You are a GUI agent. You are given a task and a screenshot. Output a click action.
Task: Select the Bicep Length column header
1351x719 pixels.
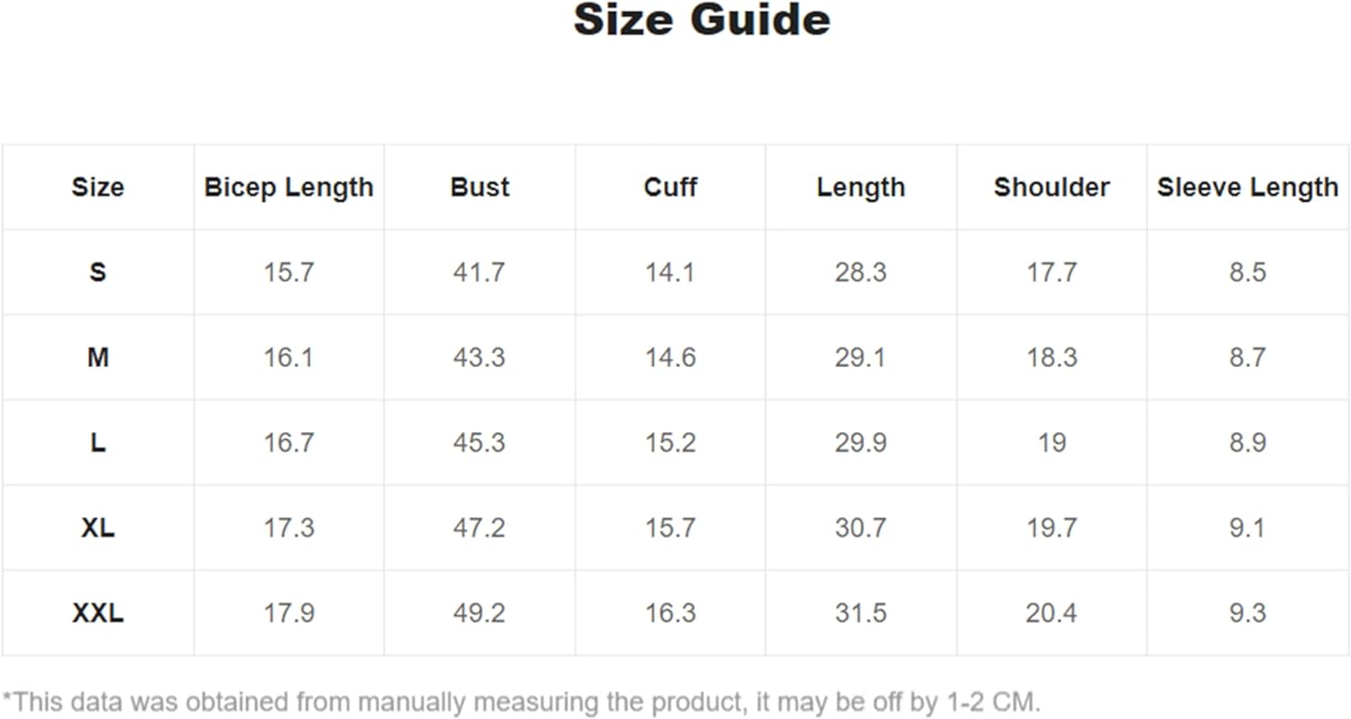(x=288, y=187)
